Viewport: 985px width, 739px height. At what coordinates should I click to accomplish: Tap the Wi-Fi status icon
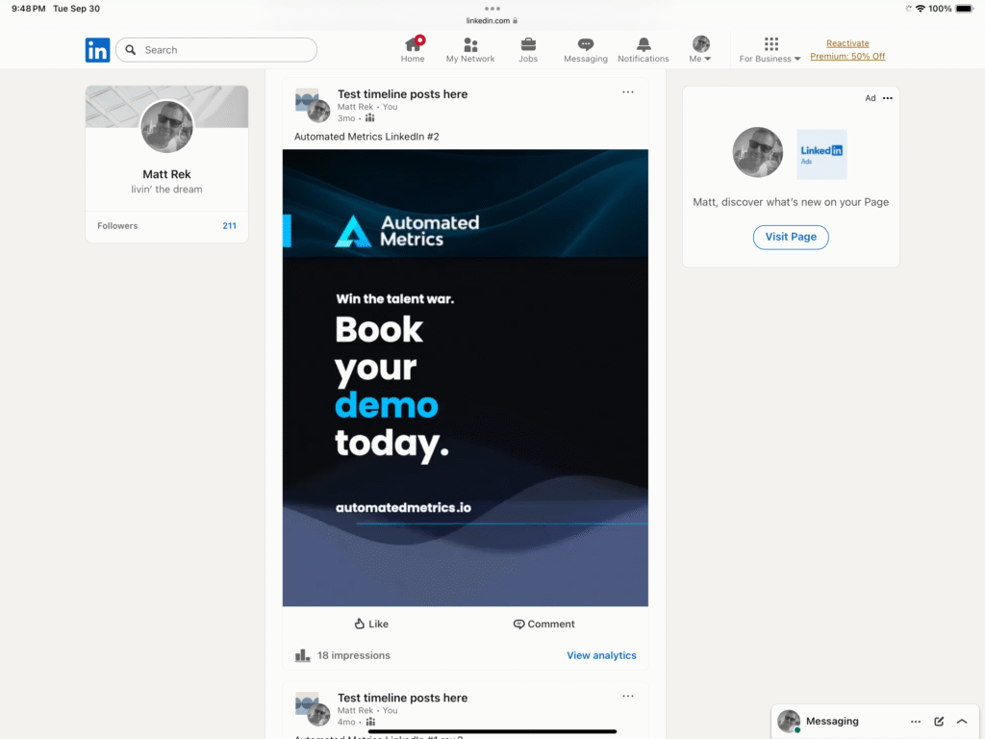point(921,9)
